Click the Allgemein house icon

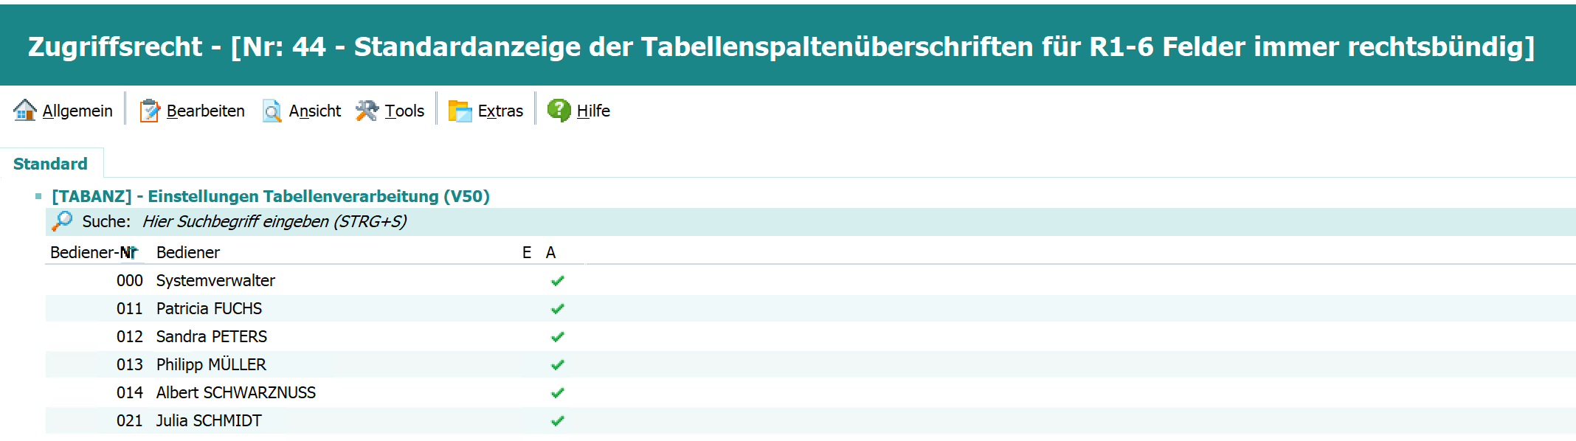click(x=24, y=111)
